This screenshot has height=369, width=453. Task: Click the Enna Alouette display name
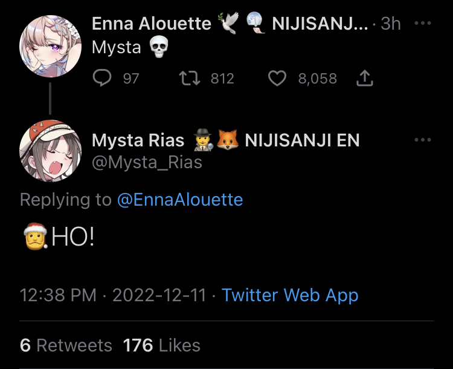[151, 24]
